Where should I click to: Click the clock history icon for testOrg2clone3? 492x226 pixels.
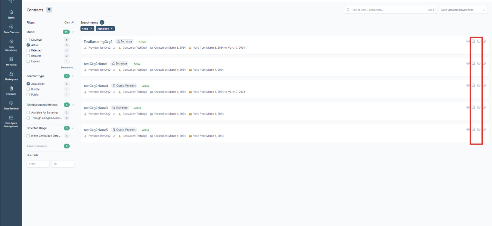pos(484,107)
